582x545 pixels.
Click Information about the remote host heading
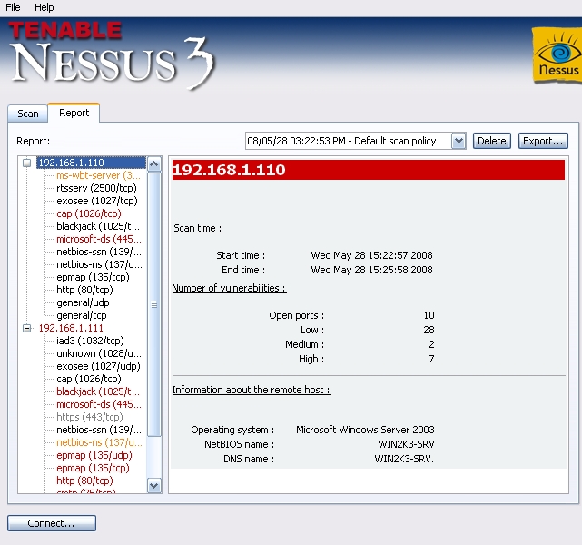click(x=252, y=390)
